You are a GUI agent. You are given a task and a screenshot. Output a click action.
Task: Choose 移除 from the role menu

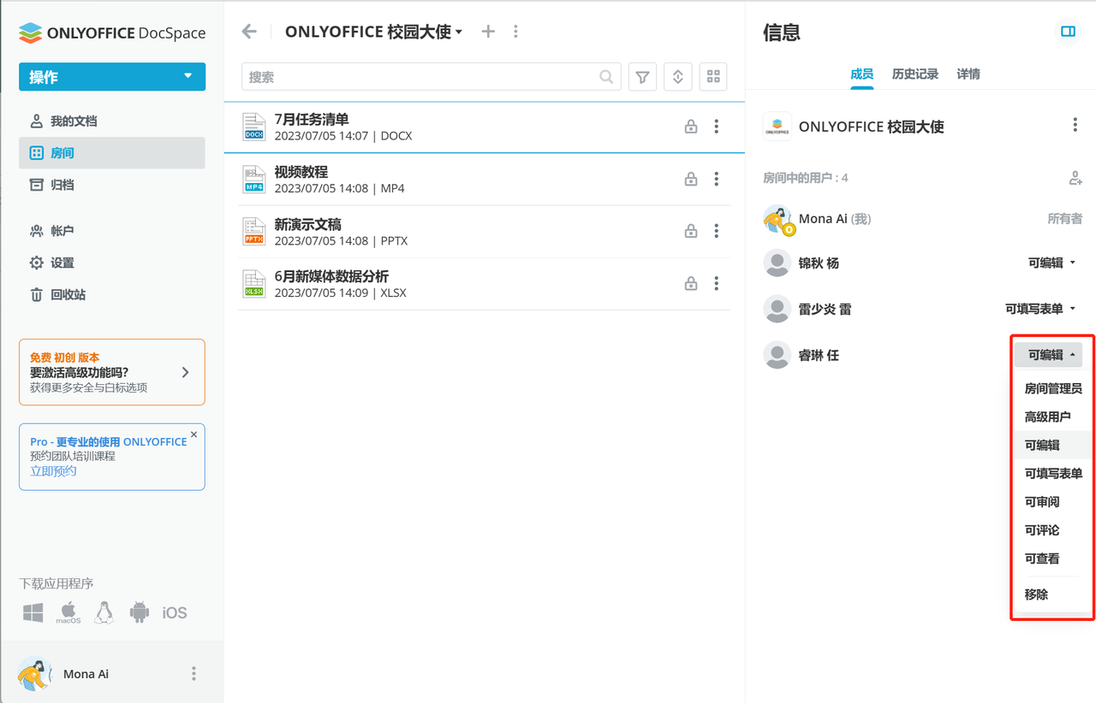pyautogui.click(x=1053, y=594)
